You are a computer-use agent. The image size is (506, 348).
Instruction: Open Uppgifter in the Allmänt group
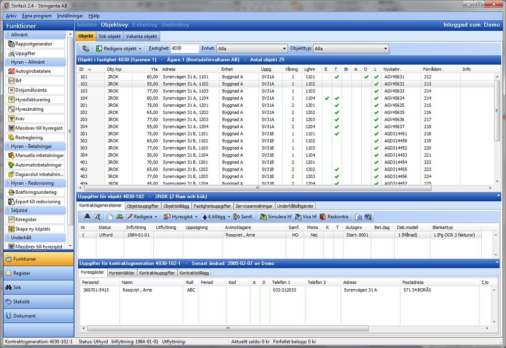(35, 53)
